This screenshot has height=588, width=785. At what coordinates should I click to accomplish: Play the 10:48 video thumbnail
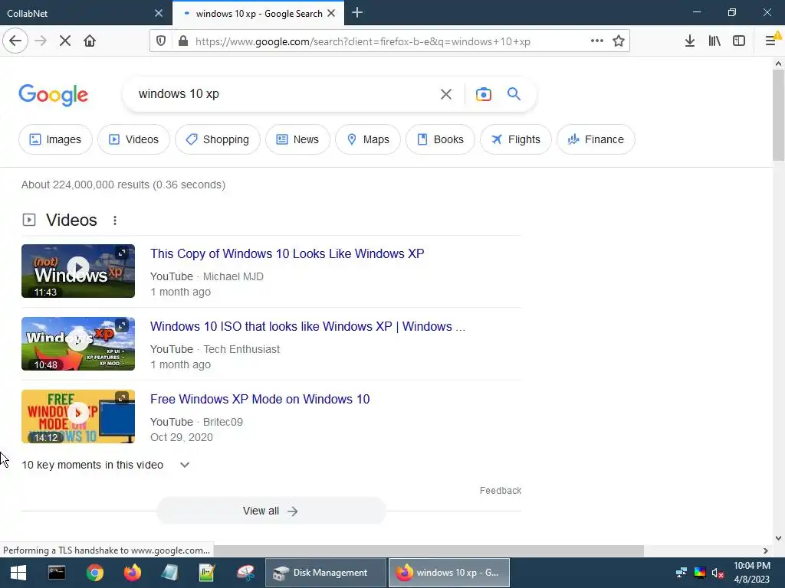(78, 344)
